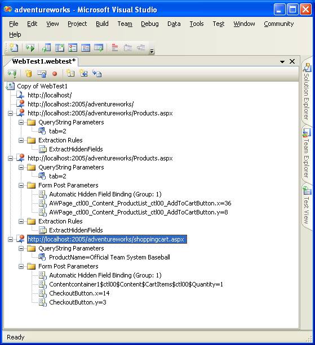The image size is (315, 345).
Task: Select Automatic Hidden Field Binding under shoppingcart Form Post
Action: click(x=105, y=275)
